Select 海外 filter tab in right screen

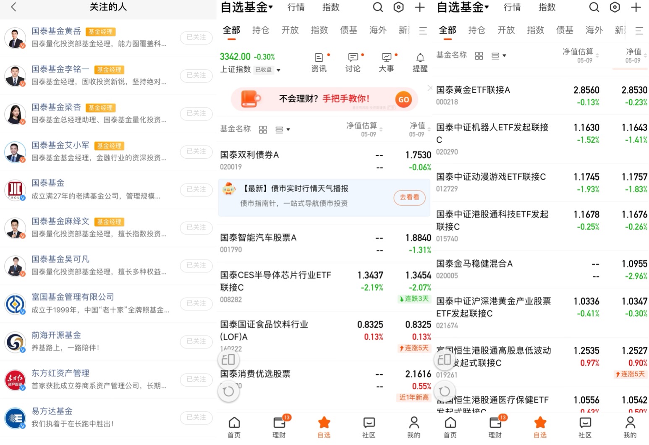594,30
